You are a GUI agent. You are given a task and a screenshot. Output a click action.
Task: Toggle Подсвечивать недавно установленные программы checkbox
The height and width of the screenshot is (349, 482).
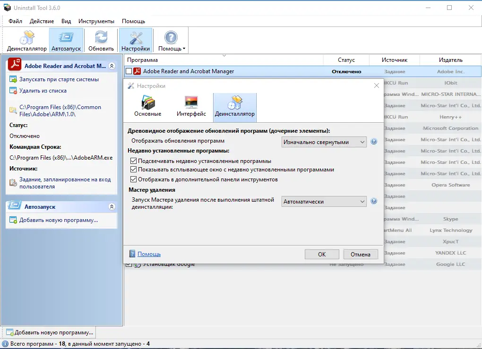[x=133, y=161]
